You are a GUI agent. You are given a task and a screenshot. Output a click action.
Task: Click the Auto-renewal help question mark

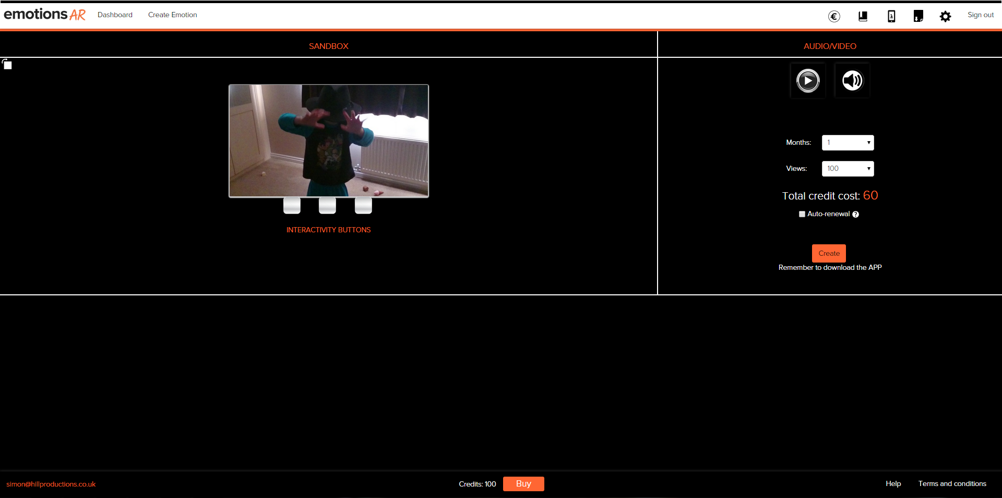pyautogui.click(x=855, y=214)
